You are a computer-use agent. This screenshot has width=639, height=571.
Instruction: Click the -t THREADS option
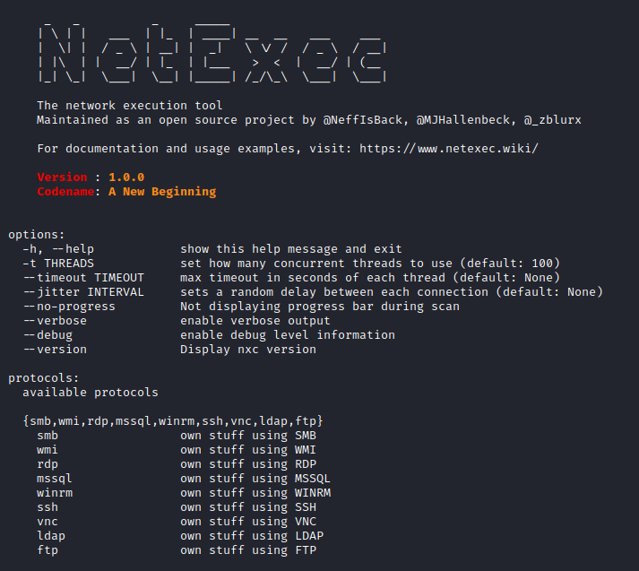[x=58, y=264]
